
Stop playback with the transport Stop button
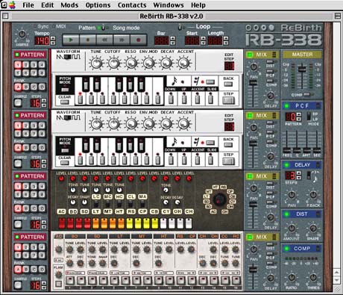point(87,40)
